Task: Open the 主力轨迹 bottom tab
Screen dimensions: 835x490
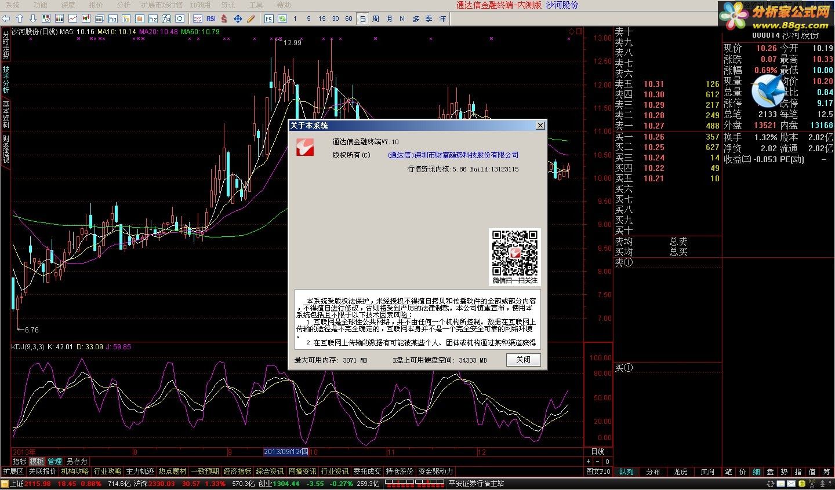Action: pyautogui.click(x=140, y=472)
